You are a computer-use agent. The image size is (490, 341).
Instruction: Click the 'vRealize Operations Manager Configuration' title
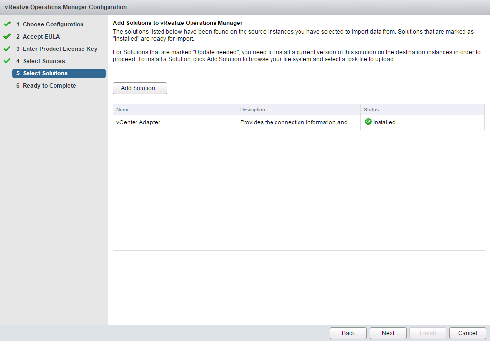66,7
